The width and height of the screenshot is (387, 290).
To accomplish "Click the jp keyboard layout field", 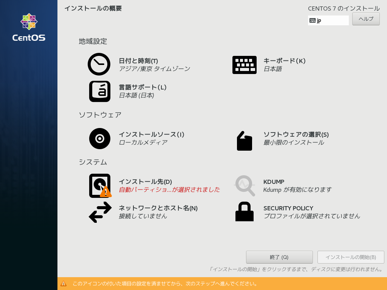I will 328,20.
